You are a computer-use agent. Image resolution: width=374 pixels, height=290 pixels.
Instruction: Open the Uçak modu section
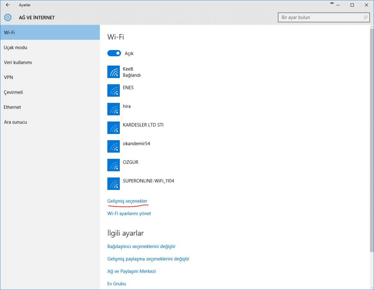(15, 47)
